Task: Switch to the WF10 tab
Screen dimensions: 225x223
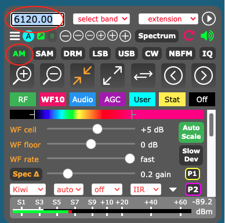Action: pos(53,99)
